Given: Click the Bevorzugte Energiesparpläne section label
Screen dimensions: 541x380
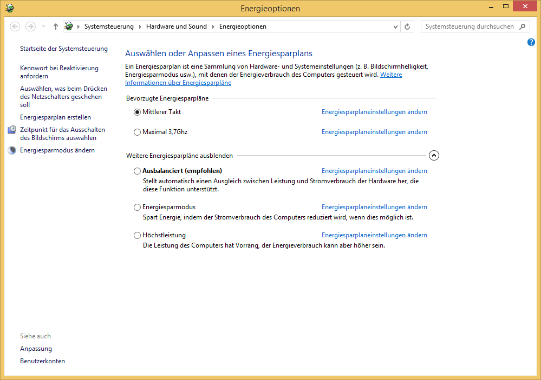Looking at the screenshot, I should (x=167, y=98).
